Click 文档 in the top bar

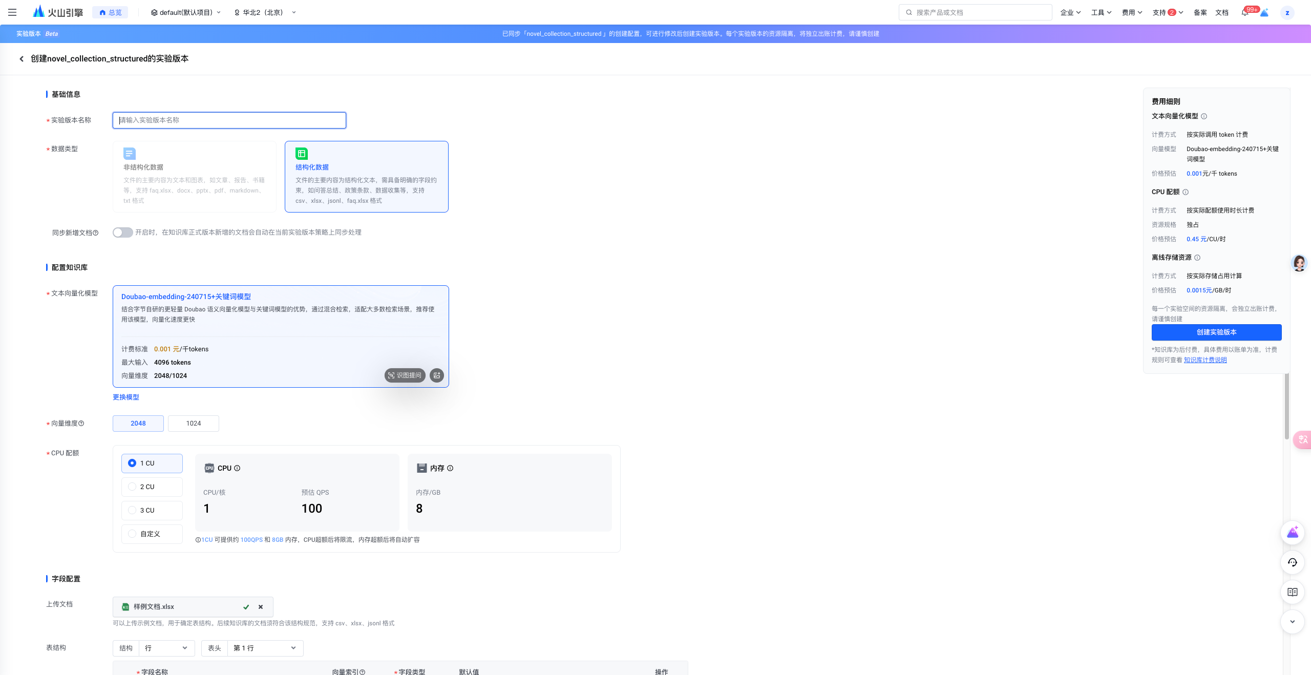coord(1221,12)
